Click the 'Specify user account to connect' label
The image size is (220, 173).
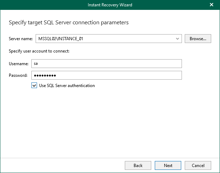coord(39,51)
